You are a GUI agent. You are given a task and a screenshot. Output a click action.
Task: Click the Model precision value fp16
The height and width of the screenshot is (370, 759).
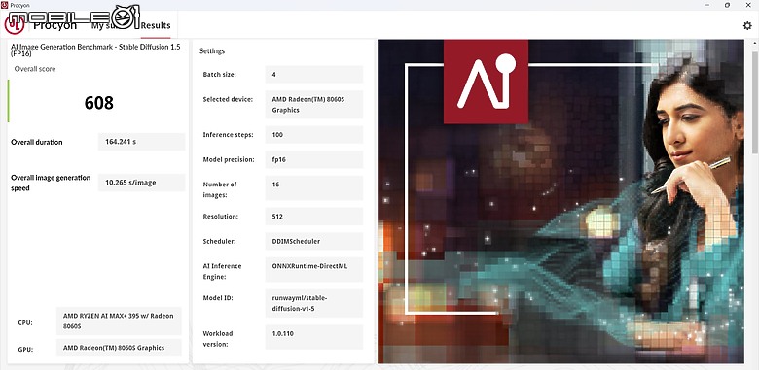(314, 159)
